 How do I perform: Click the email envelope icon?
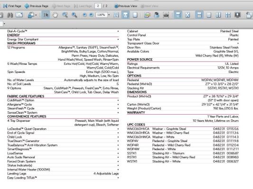click(x=19, y=15)
